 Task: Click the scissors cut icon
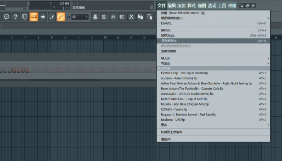tap(131, 17)
